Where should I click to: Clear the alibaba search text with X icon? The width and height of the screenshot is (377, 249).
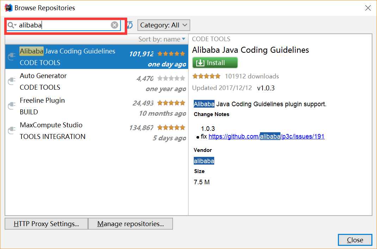115,25
